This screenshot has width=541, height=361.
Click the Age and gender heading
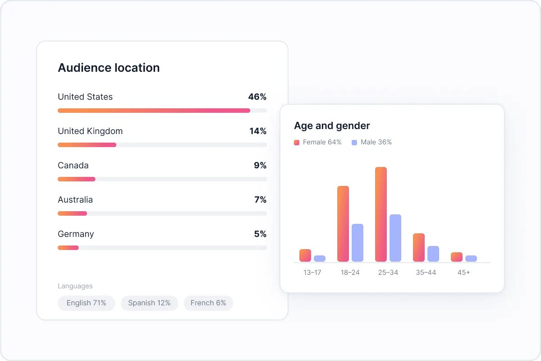332,126
